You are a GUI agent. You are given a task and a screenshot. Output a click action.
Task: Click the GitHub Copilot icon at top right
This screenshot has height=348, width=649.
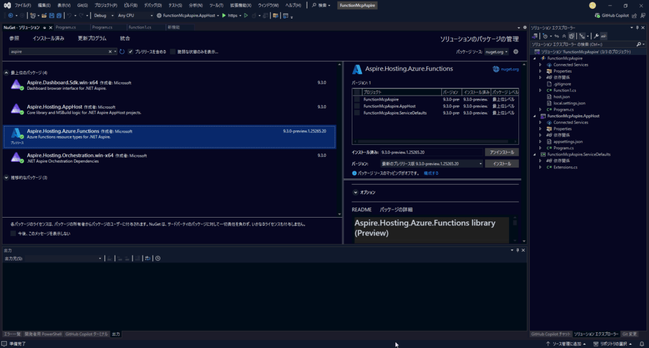point(597,16)
